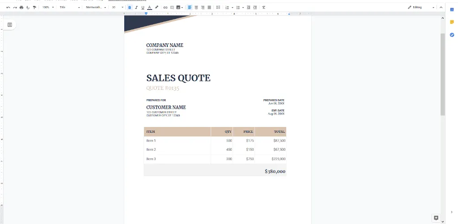
Task: Toggle bold formatting
Action: click(x=130, y=7)
